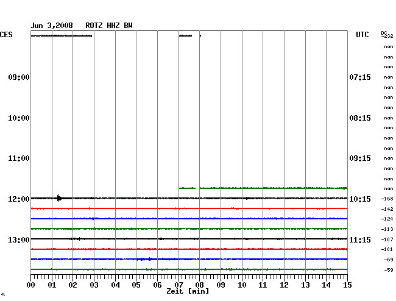Click the short green trace segment between minutes 07 and 08
The image size is (396, 301).
(x=187, y=188)
